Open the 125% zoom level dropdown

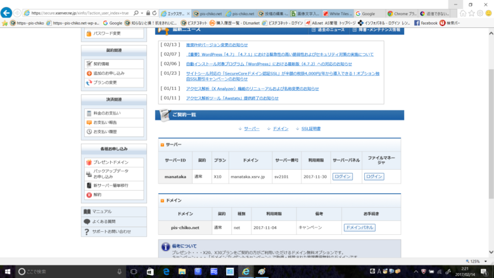tap(486, 262)
